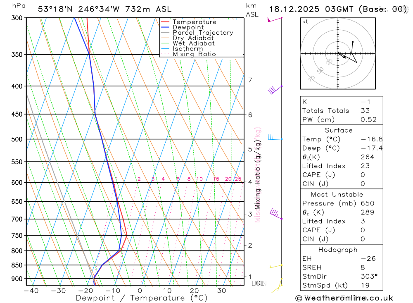
Task: Click the CAPE value in the Surface section
Action: pos(363,175)
